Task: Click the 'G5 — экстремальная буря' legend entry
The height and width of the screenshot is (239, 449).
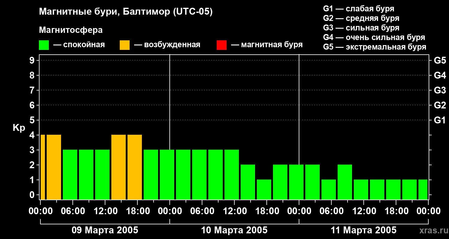Action: click(374, 47)
